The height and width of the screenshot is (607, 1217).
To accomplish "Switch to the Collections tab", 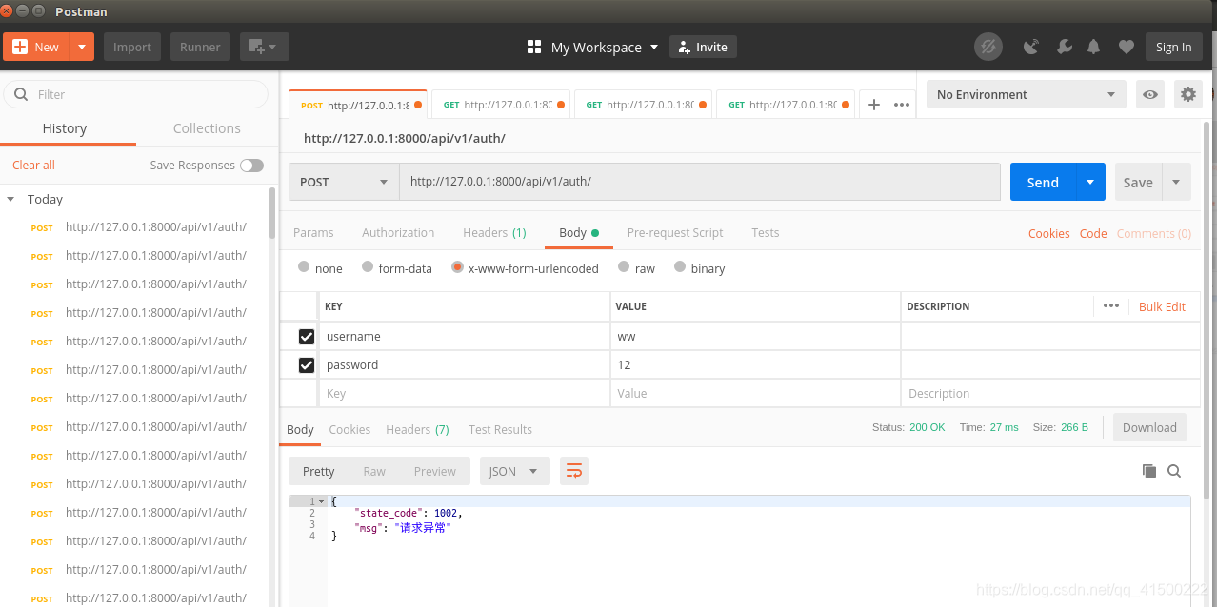I will pos(207,128).
